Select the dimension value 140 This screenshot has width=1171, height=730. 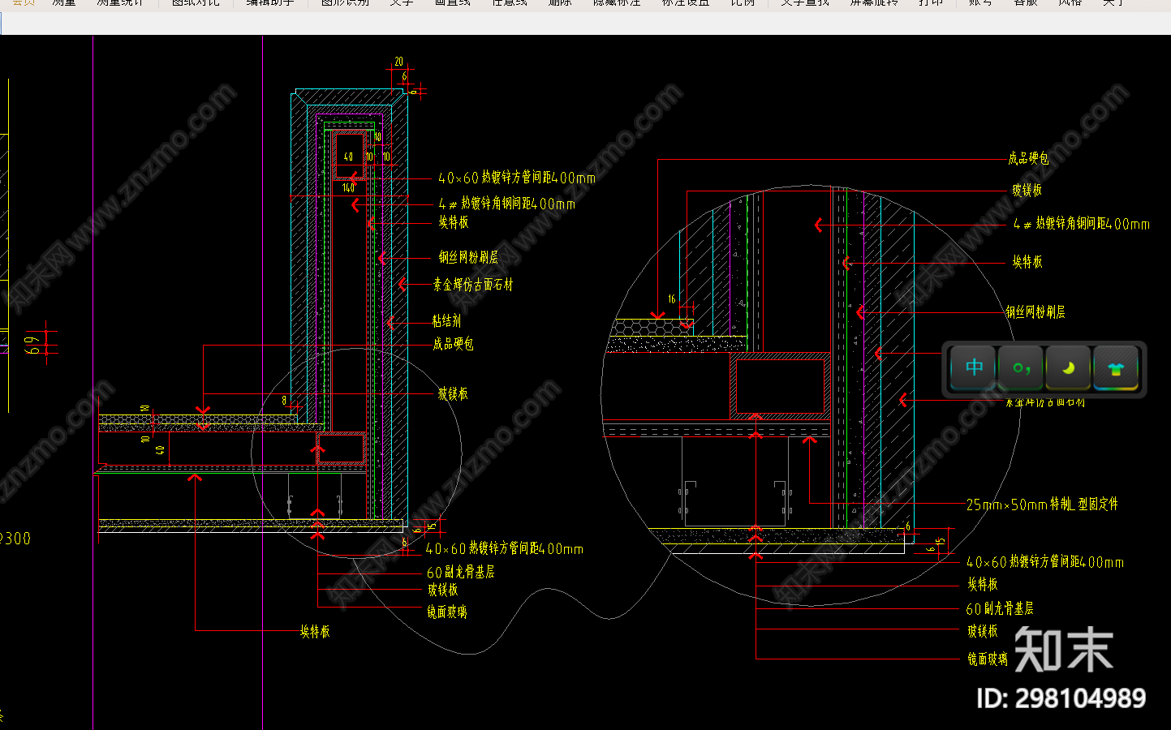348,187
